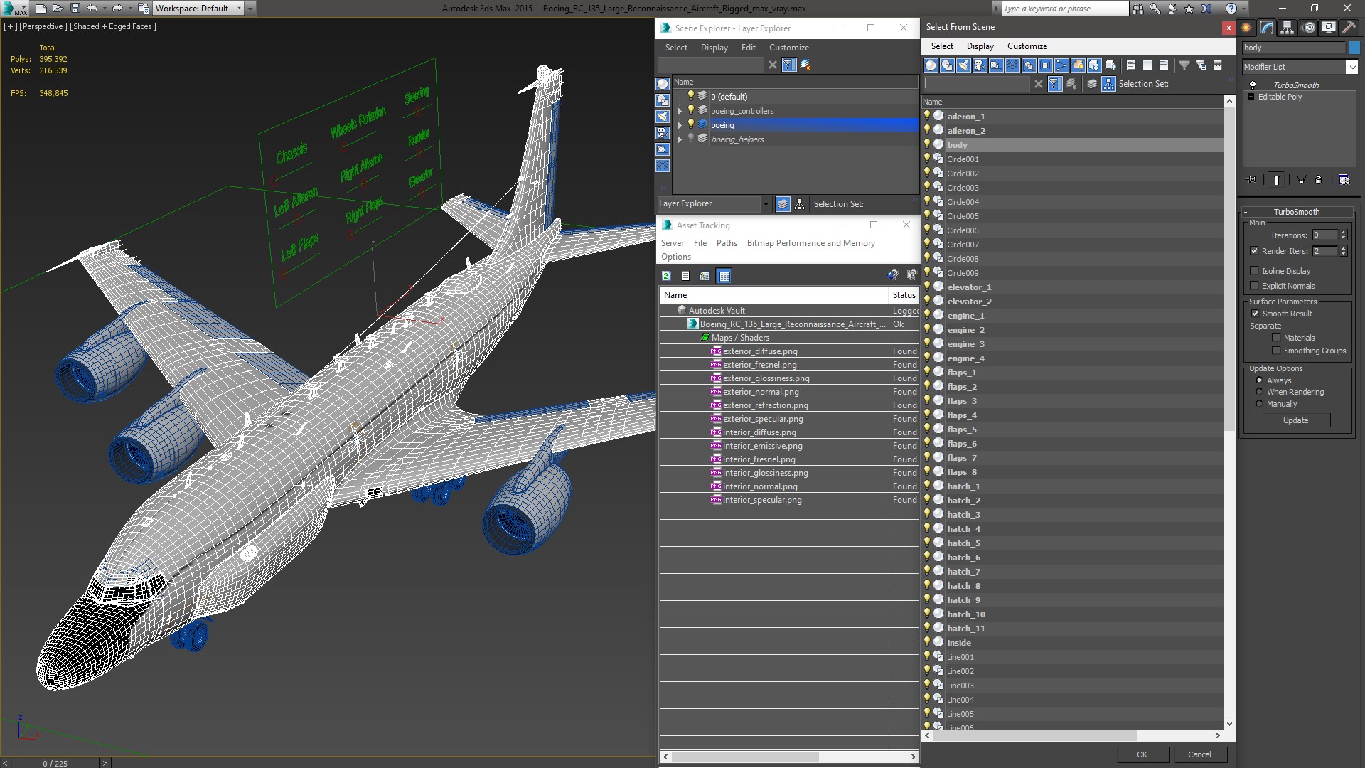This screenshot has height=768, width=1365.
Task: Open the Modify command panel tab
Action: click(1267, 28)
